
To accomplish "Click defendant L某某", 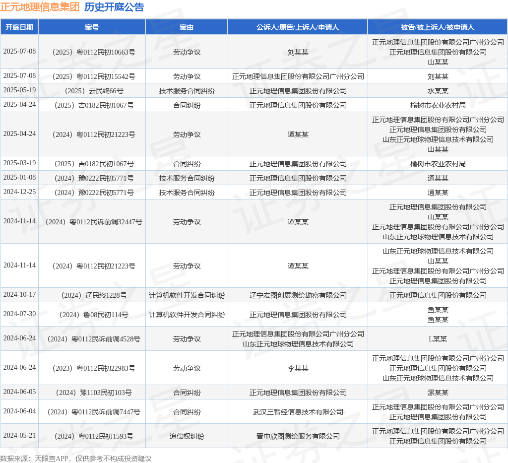I will 438,339.
